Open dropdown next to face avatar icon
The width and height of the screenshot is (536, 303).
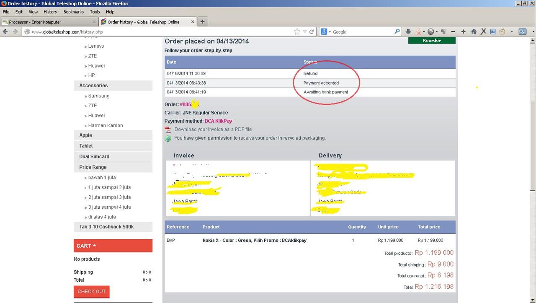pyautogui.click(x=511, y=31)
